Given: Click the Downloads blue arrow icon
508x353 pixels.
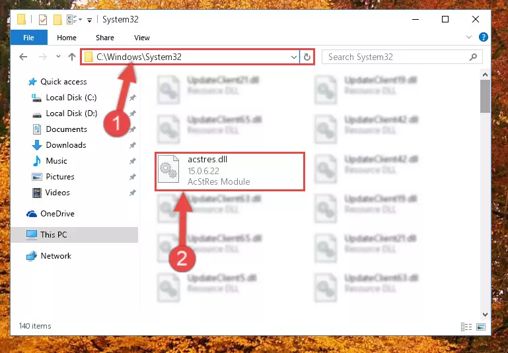Looking at the screenshot, I should [x=37, y=145].
